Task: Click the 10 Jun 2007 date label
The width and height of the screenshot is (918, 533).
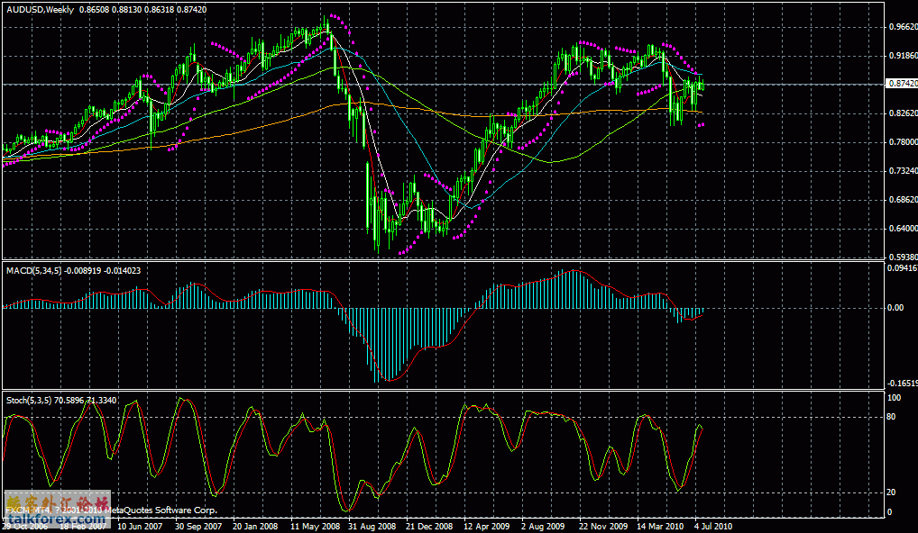Action: (140, 526)
